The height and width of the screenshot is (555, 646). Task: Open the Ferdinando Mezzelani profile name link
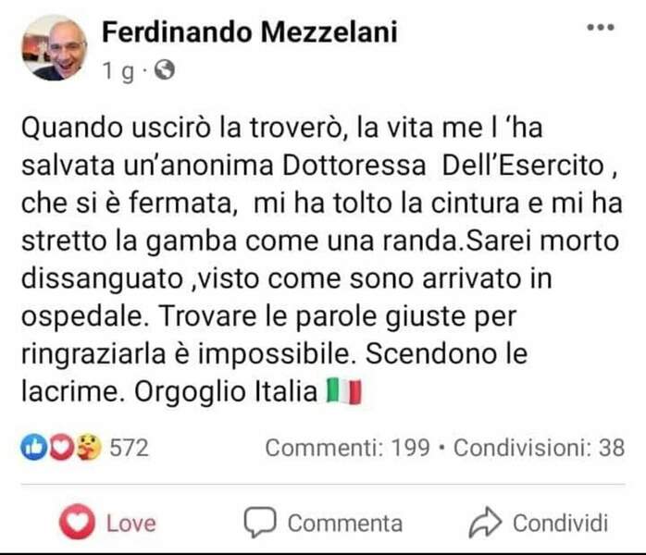(x=249, y=32)
